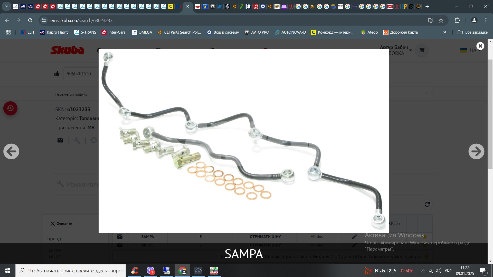493x277 pixels.
Task: Click the envelope icon in the SAMPA row
Action: (x=120, y=236)
